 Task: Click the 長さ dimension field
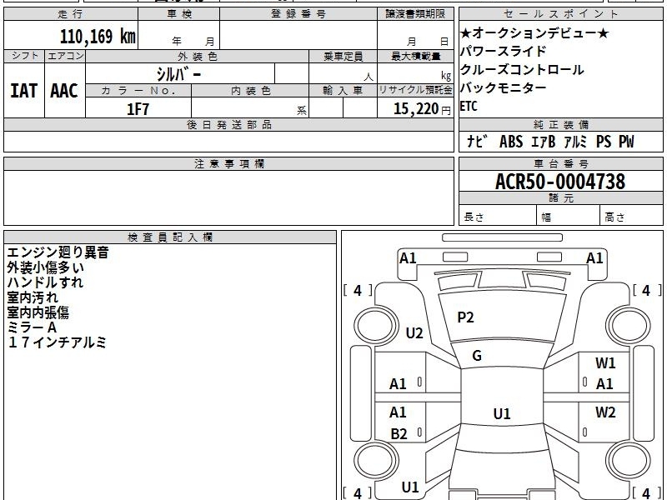coord(497,215)
